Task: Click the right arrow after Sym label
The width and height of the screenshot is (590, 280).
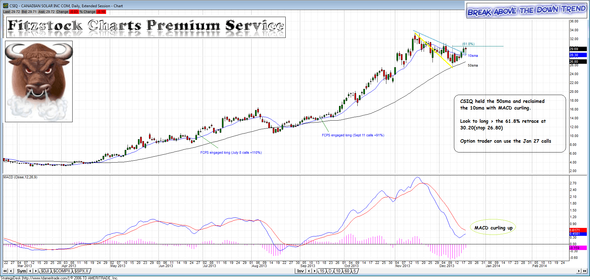Action: click(36, 271)
